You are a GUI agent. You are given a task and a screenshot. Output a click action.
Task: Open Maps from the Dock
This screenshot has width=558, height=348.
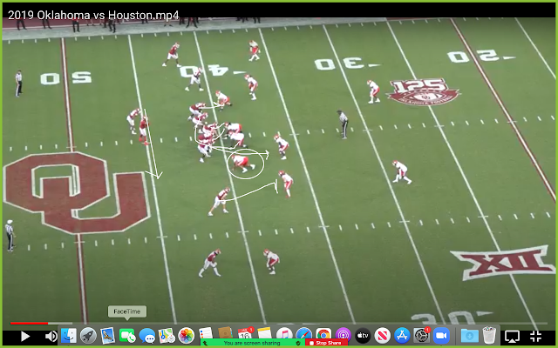tap(167, 336)
